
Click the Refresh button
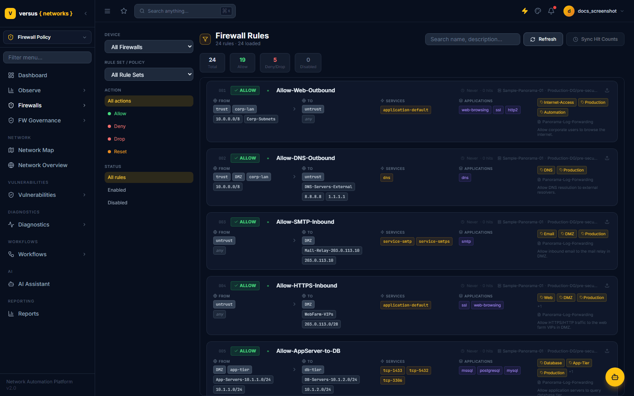pyautogui.click(x=543, y=39)
